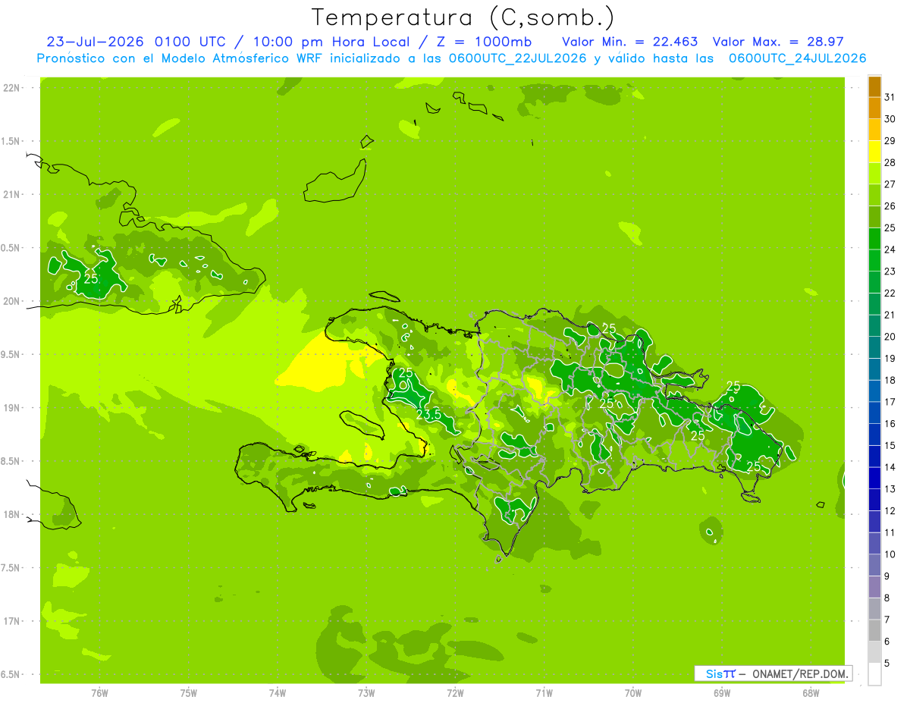Click the latitude label "20N"
Screen dimensions: 910x703
(x=11, y=301)
